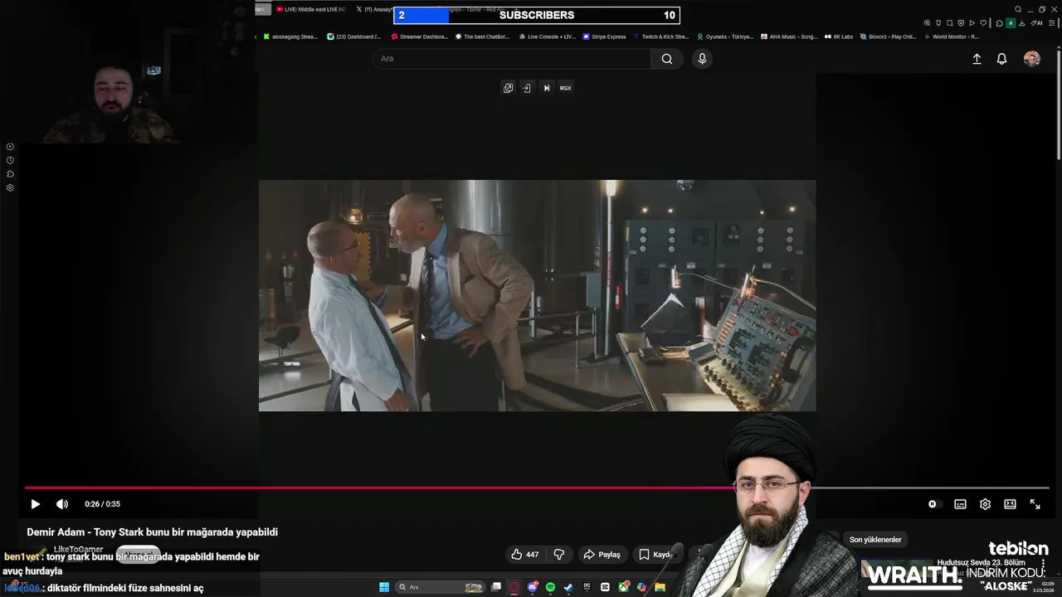Switch to theater mode view

click(x=1010, y=504)
